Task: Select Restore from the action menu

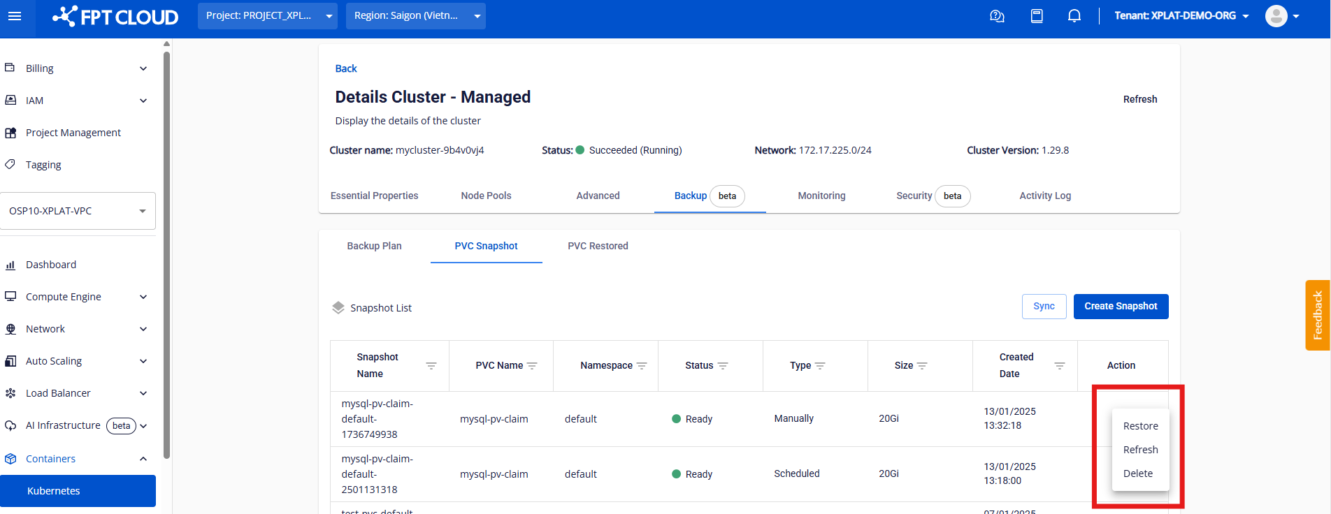Action: [x=1140, y=426]
